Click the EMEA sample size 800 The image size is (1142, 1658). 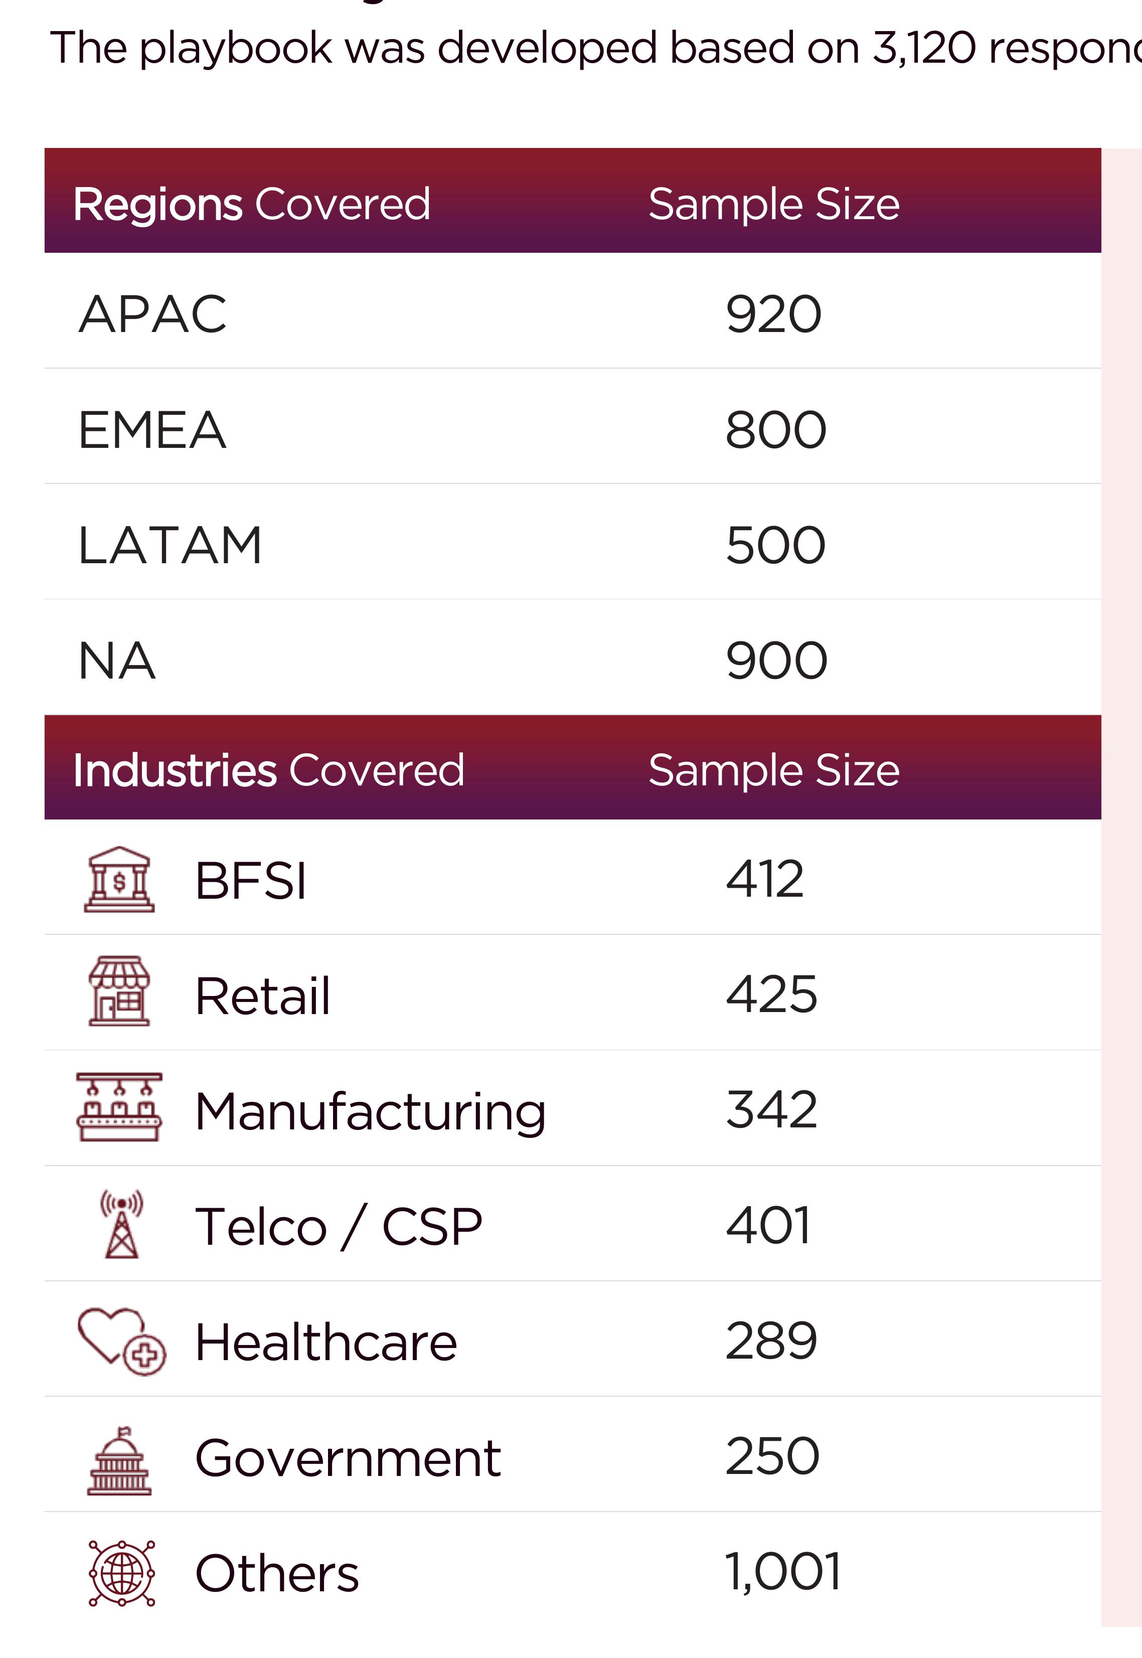point(776,429)
